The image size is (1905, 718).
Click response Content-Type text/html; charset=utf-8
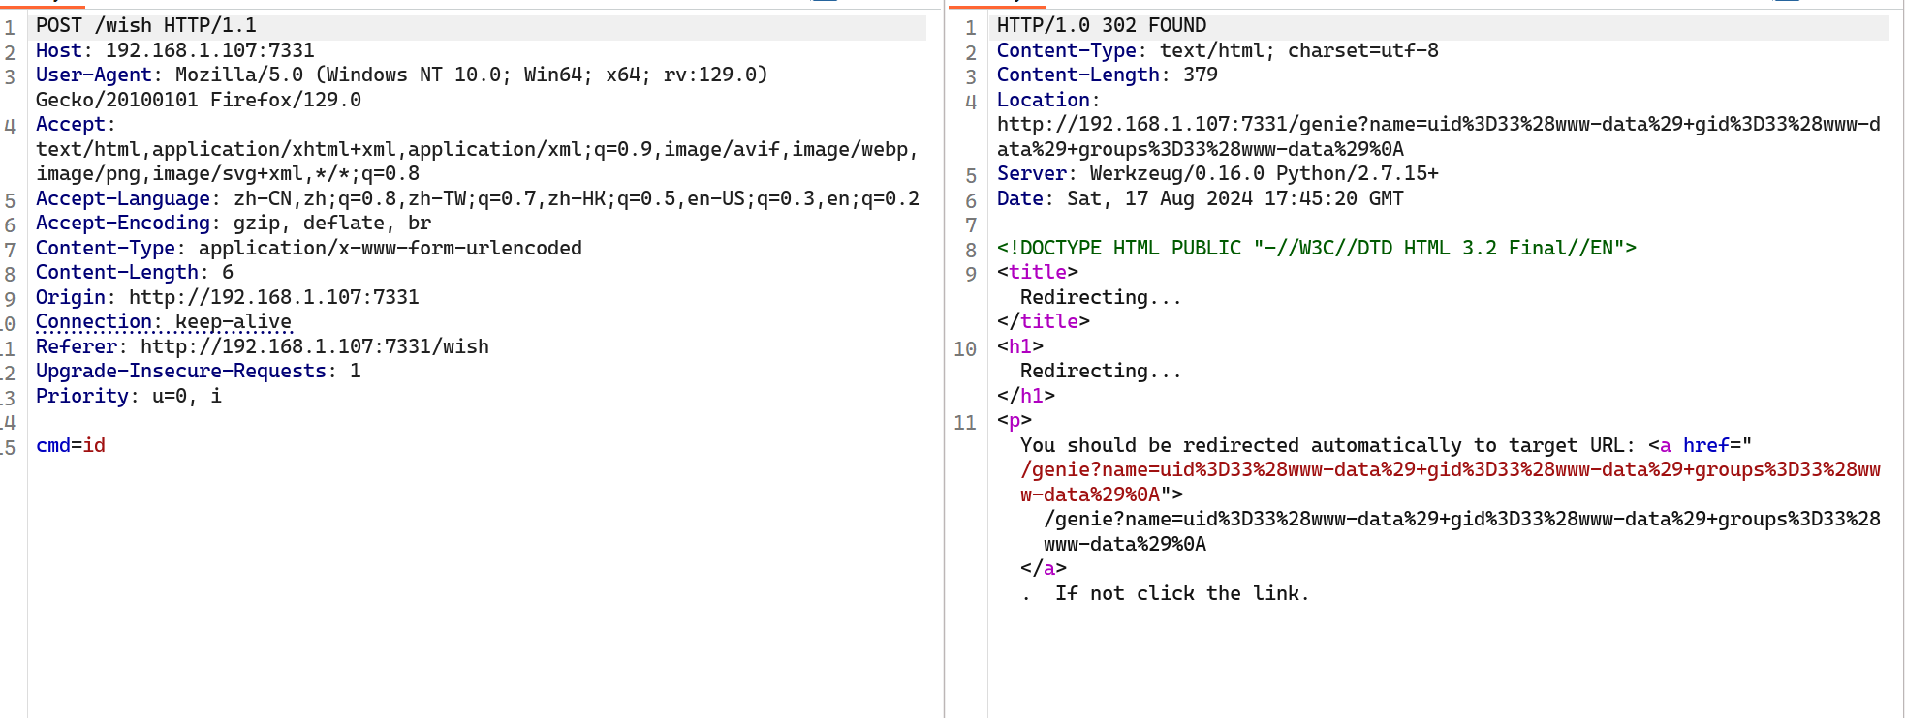point(1218,50)
